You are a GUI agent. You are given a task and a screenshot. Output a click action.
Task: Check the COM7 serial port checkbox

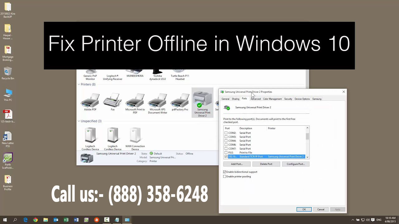point(226,149)
